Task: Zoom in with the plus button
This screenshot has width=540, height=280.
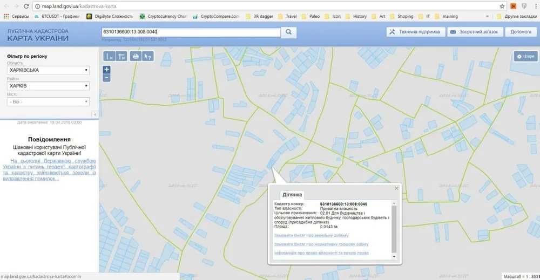Action: [x=106, y=70]
